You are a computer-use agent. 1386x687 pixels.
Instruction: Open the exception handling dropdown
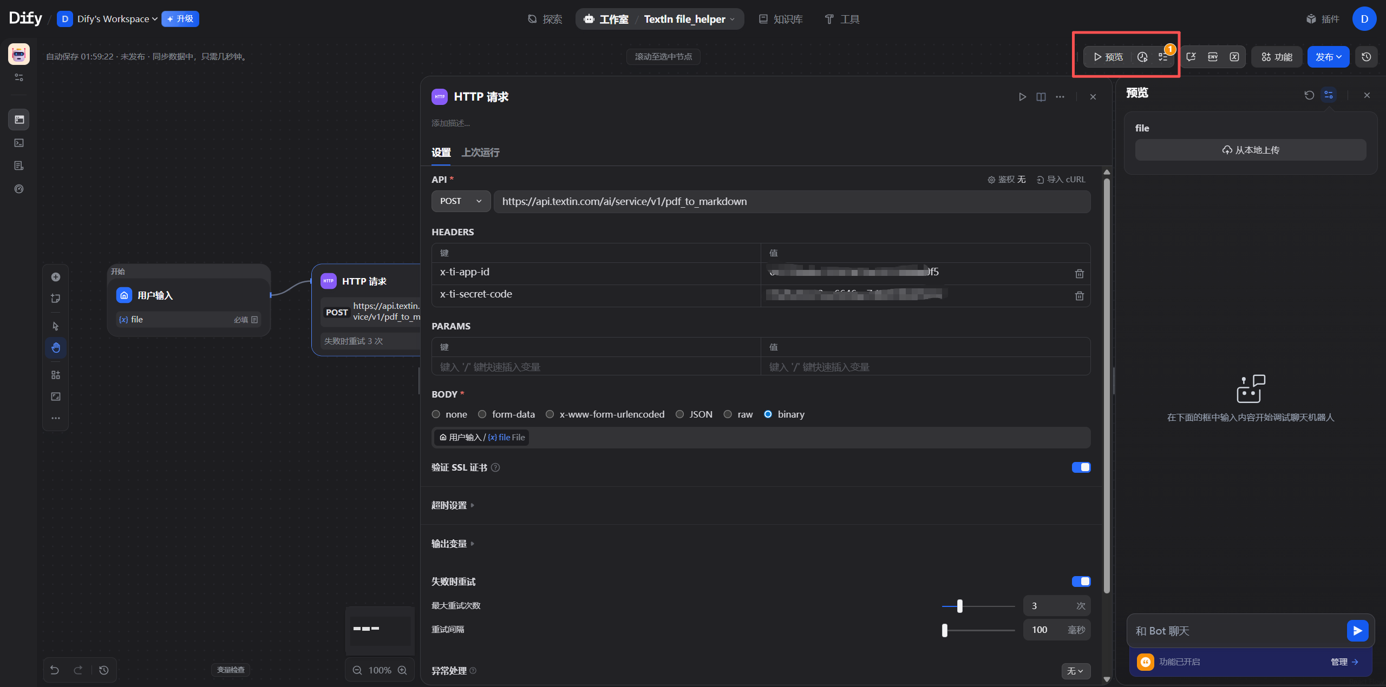coord(1075,671)
